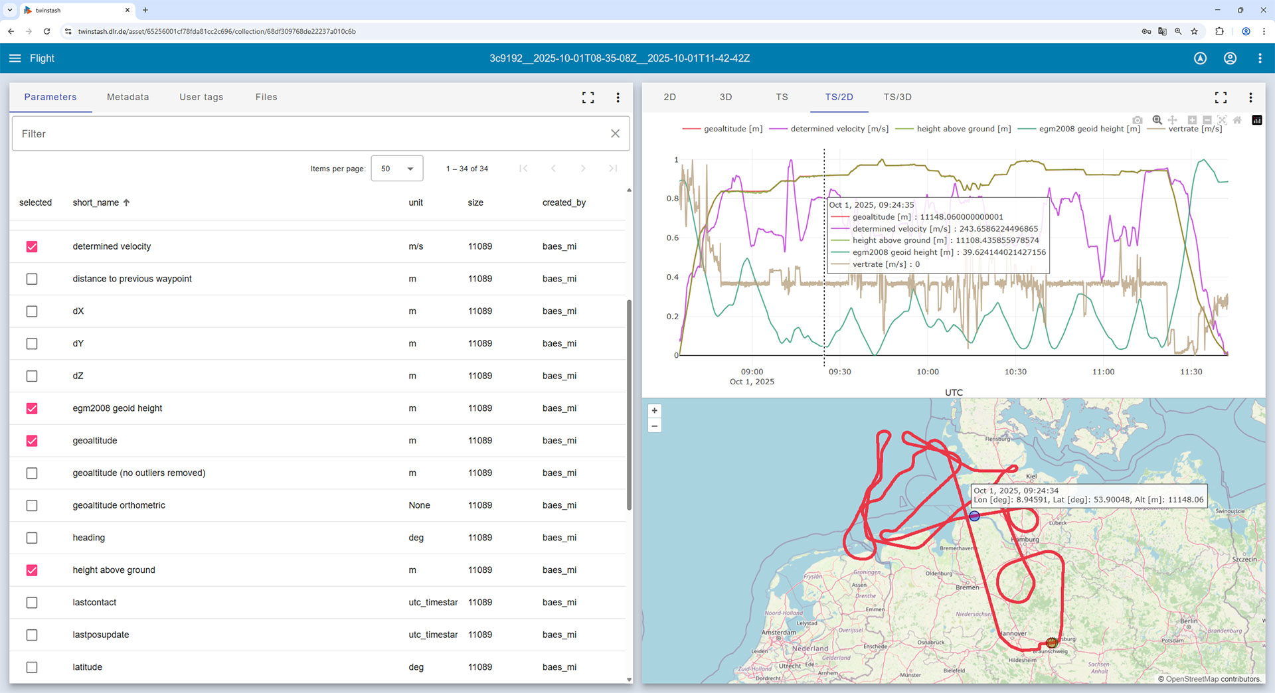The width and height of the screenshot is (1275, 693).
Task: Open the Items per page dropdown
Action: 397,169
